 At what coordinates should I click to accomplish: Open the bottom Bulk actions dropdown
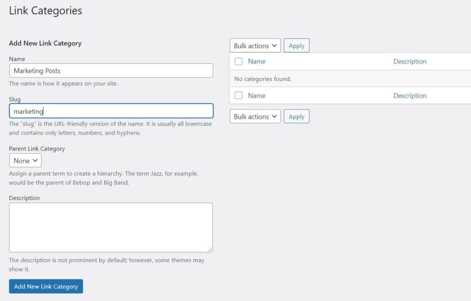[x=255, y=116]
